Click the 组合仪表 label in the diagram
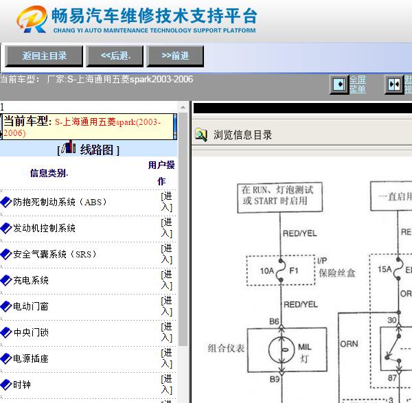 coord(226,348)
